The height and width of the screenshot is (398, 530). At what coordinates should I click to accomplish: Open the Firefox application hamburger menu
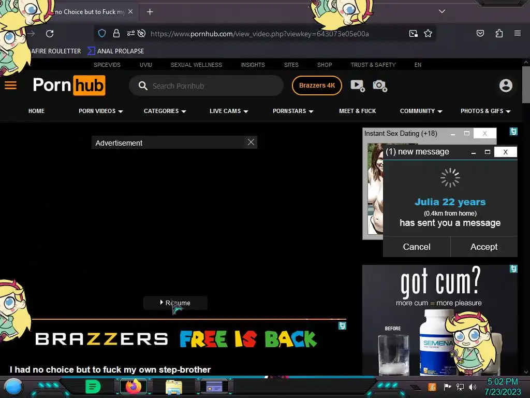click(x=517, y=33)
